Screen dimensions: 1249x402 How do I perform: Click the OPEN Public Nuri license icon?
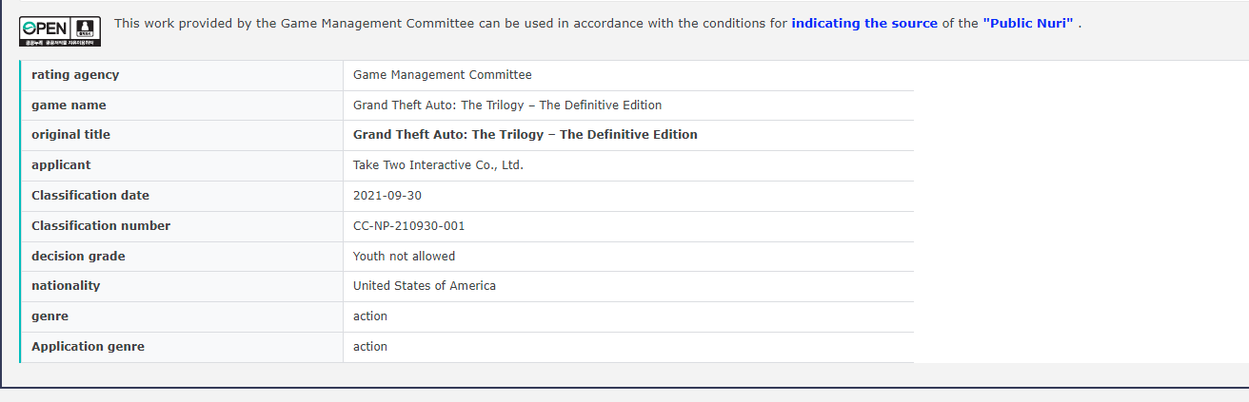(x=59, y=31)
